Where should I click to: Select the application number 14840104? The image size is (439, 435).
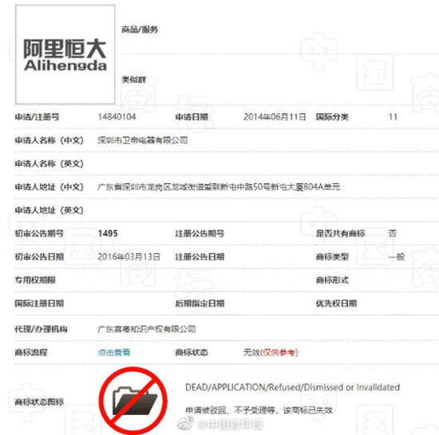[x=117, y=117]
